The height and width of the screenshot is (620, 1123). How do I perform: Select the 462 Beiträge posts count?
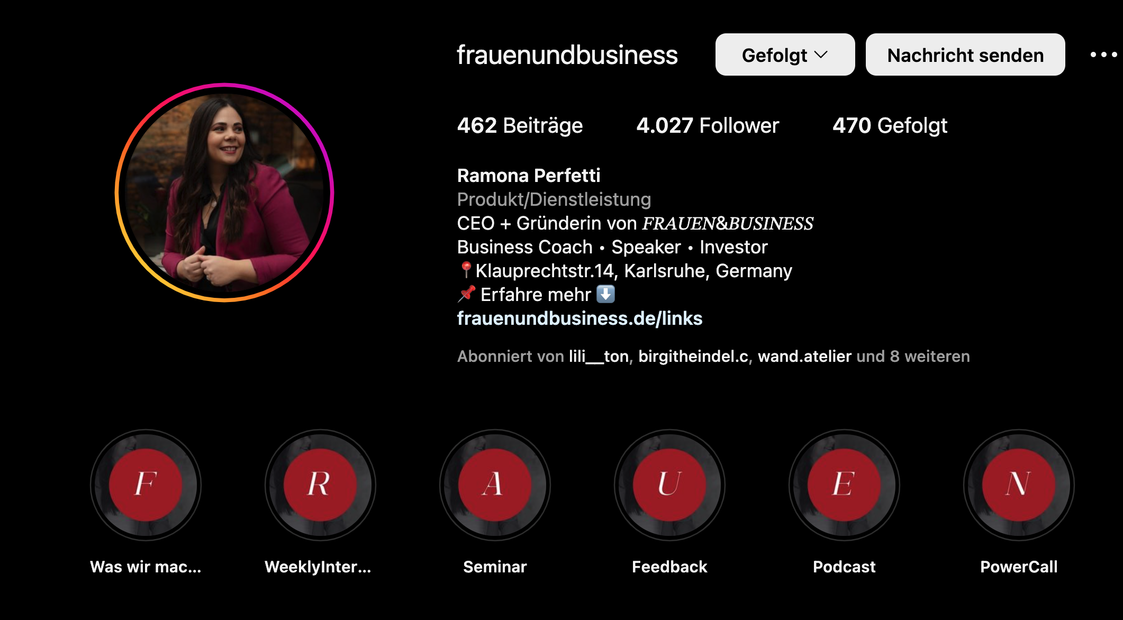point(520,126)
